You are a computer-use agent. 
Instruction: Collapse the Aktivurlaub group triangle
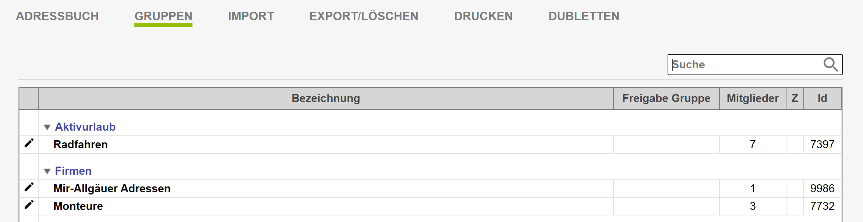(x=47, y=127)
